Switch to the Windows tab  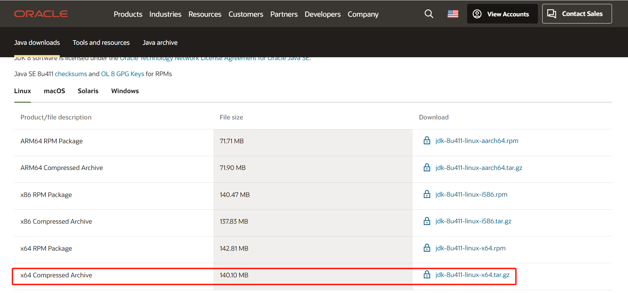[125, 91]
